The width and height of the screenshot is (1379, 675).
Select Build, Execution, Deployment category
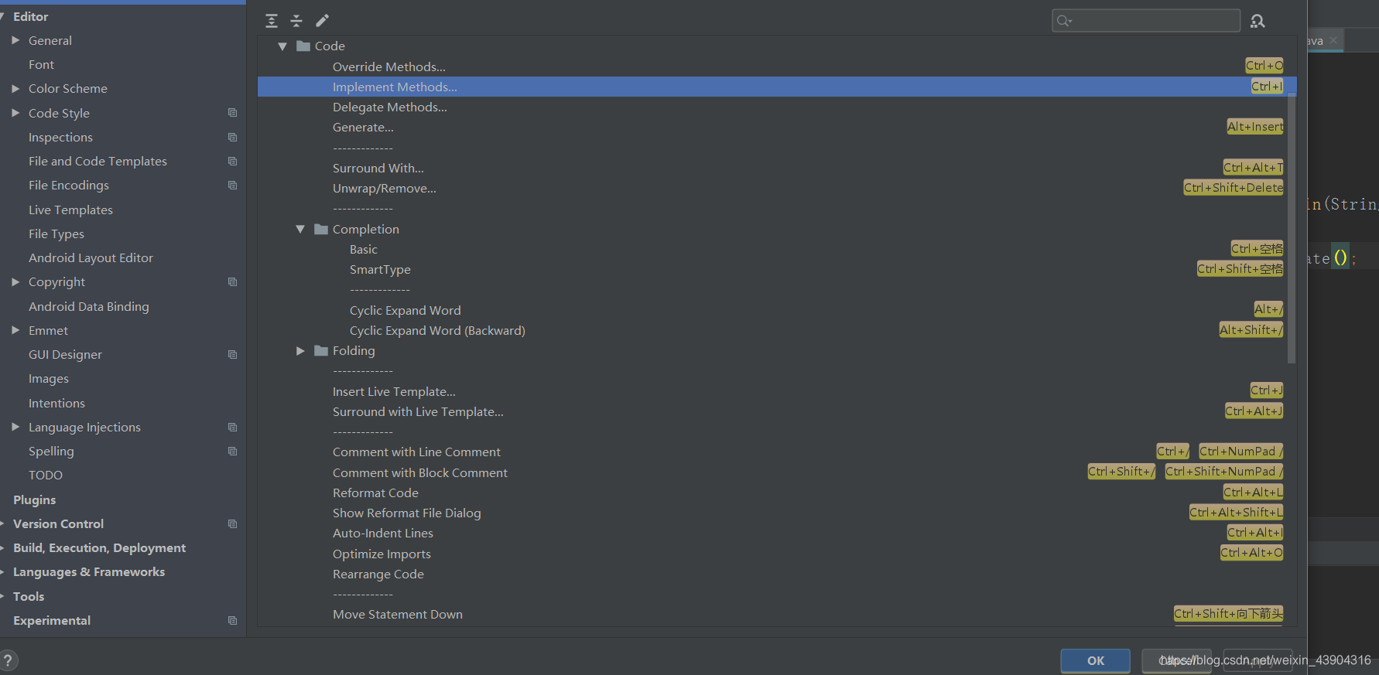99,547
